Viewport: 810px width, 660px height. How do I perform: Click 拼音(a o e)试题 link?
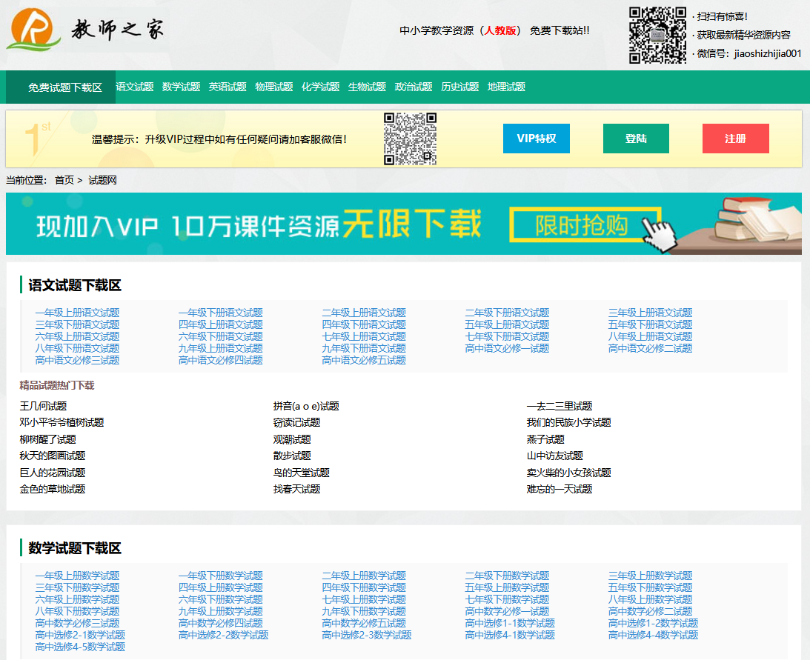[306, 406]
